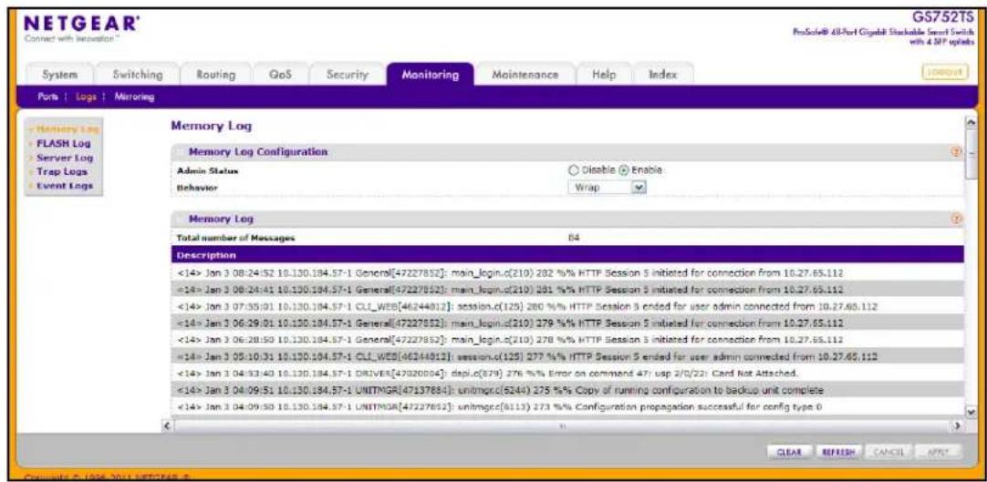Image resolution: width=987 pixels, height=482 pixels.
Task: Open Trap Logs from the sidebar
Action: 62,171
